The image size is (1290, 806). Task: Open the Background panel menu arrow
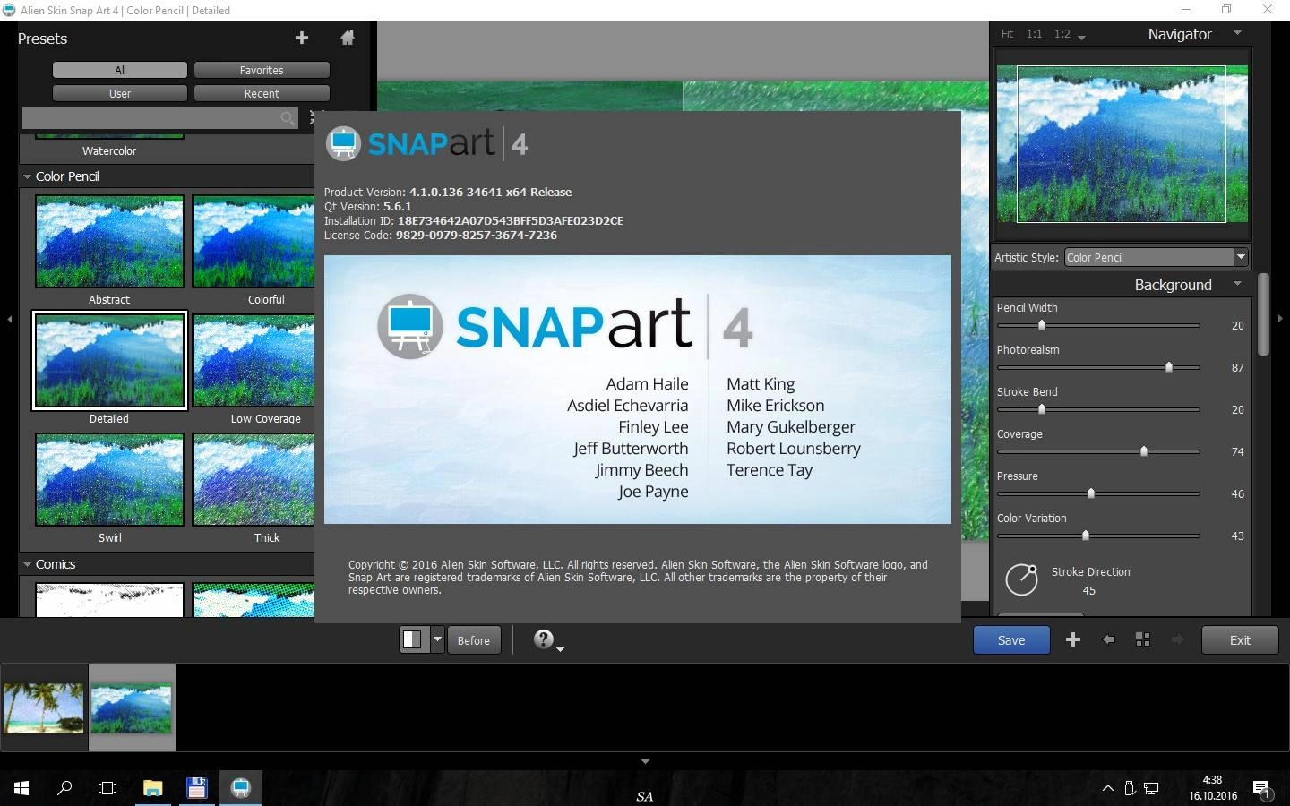1238,284
